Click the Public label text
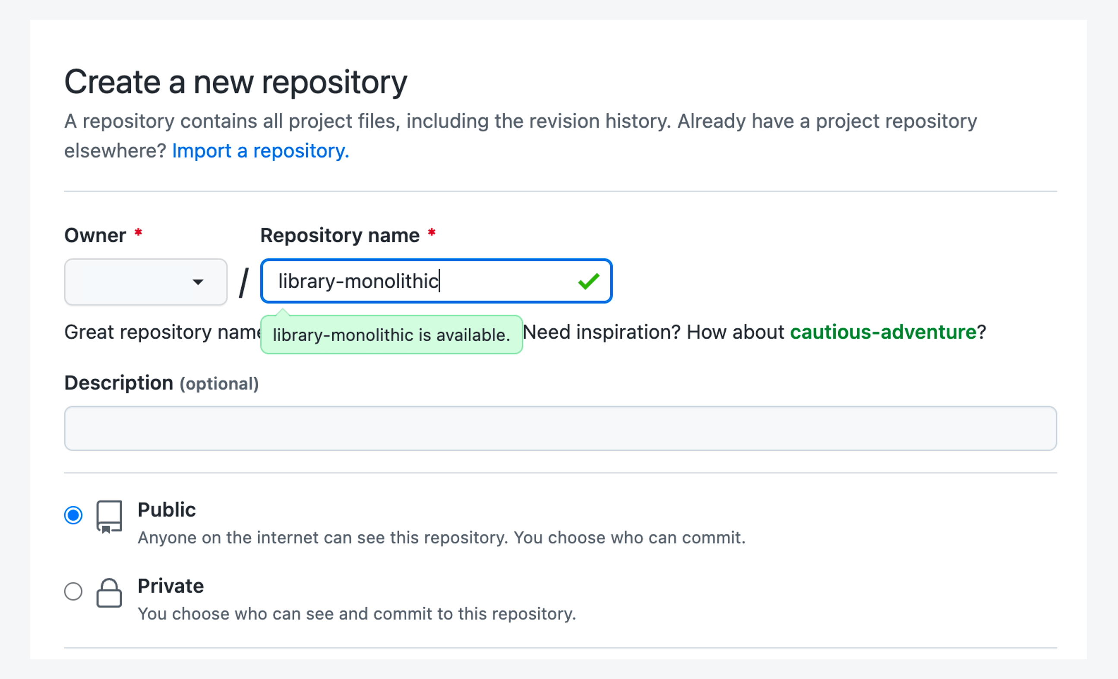 [x=167, y=510]
